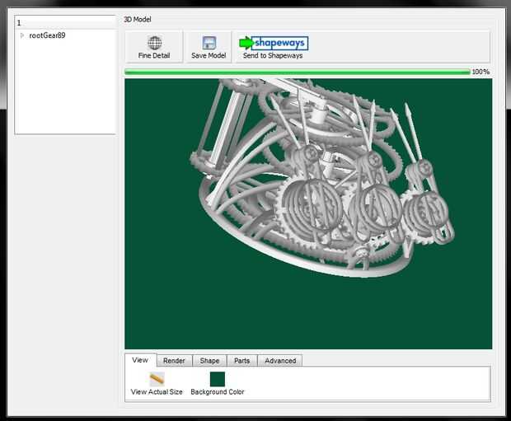This screenshot has width=511, height=421.
Task: Switch to the View tab
Action: (140, 360)
